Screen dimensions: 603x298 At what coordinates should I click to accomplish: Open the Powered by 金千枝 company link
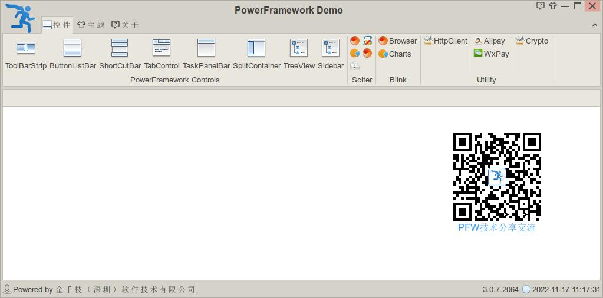104,290
